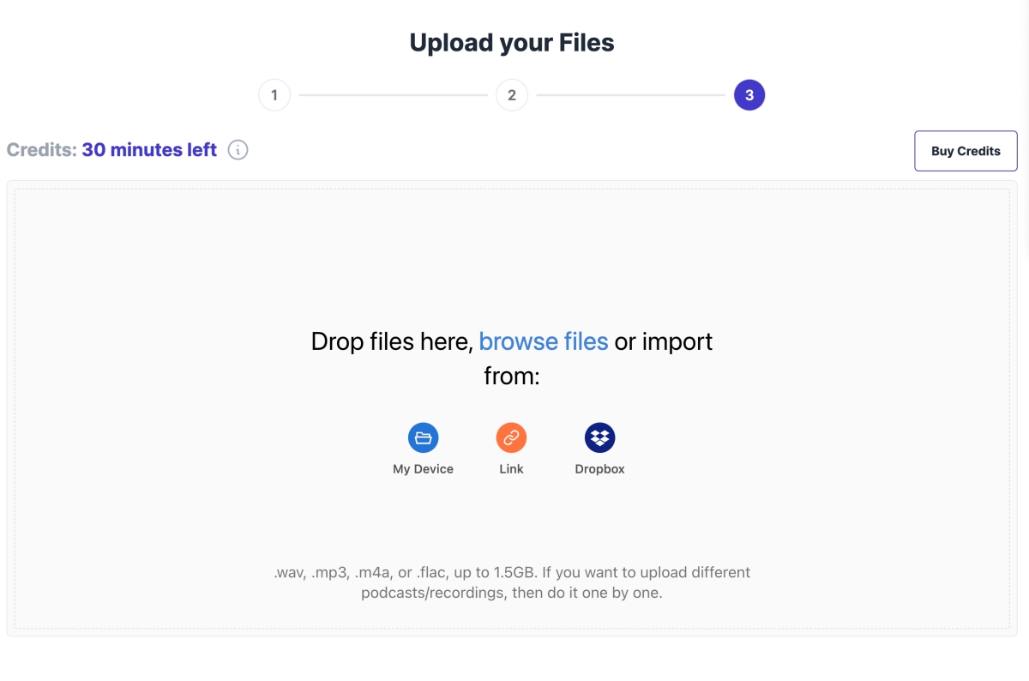Open the browse files link
The height and width of the screenshot is (681, 1029).
[544, 341]
